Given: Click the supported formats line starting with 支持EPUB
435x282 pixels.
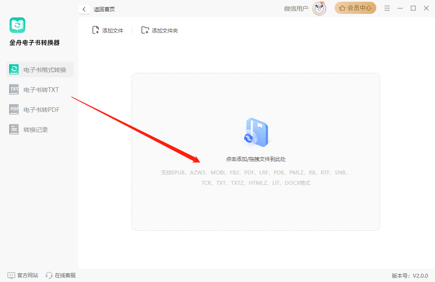Looking at the screenshot, I should (255, 172).
